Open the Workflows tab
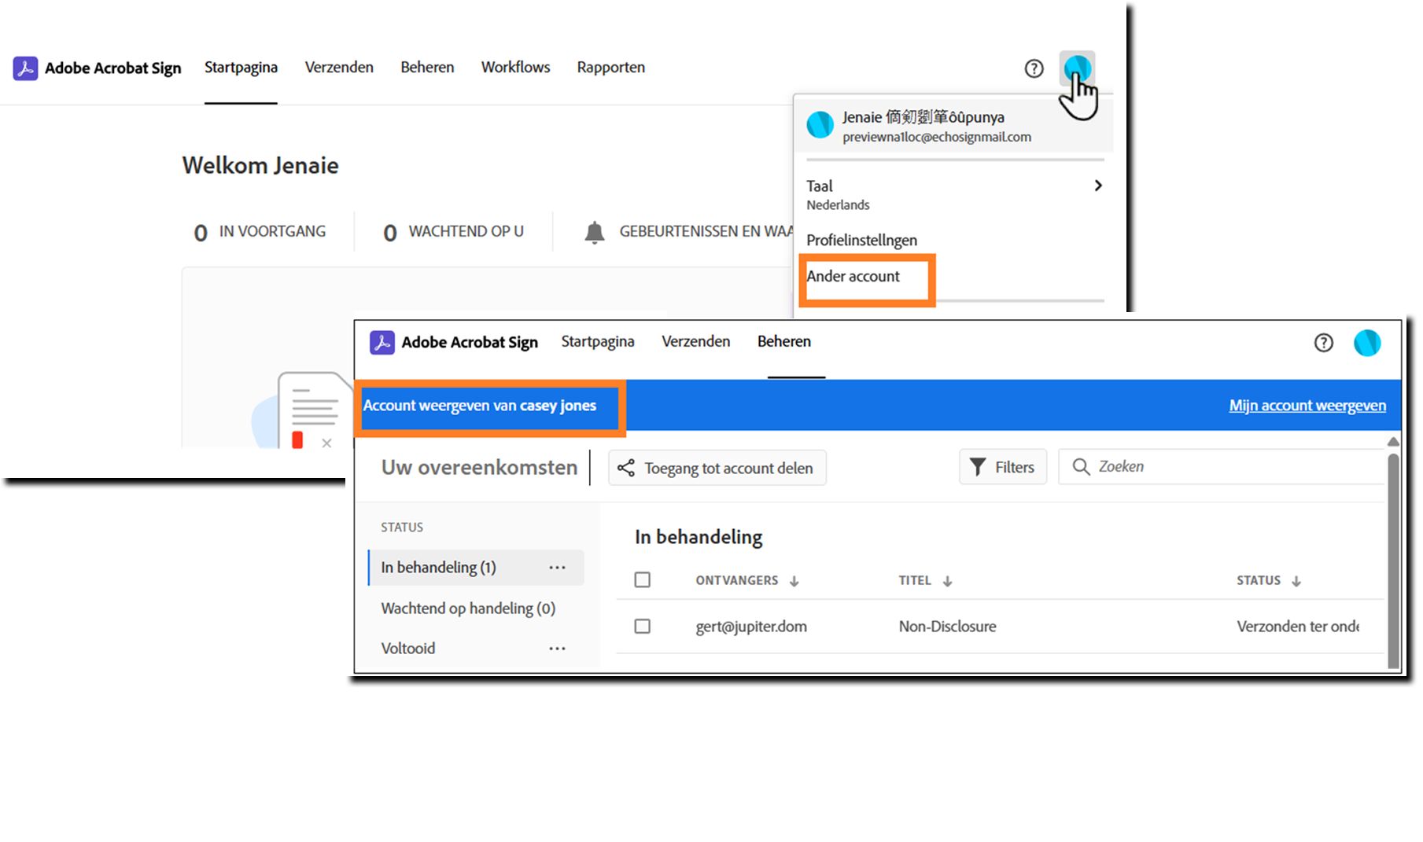The width and height of the screenshot is (1423, 842). coord(515,68)
